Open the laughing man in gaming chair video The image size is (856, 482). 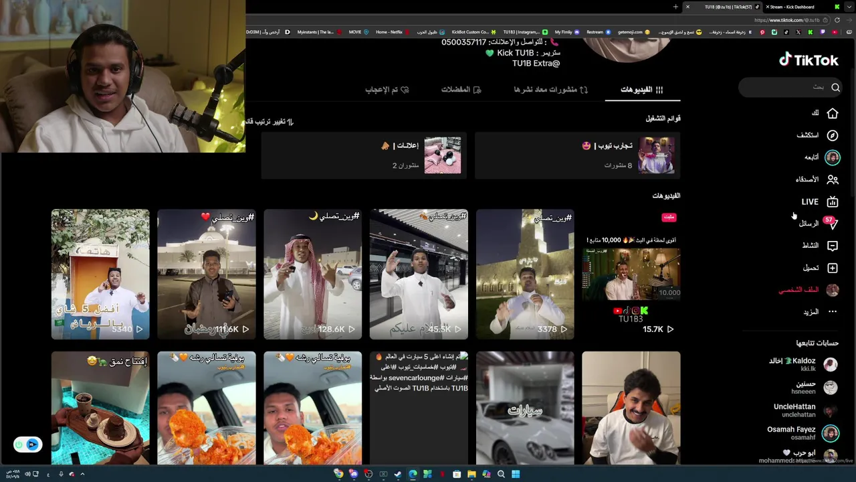(x=631, y=408)
